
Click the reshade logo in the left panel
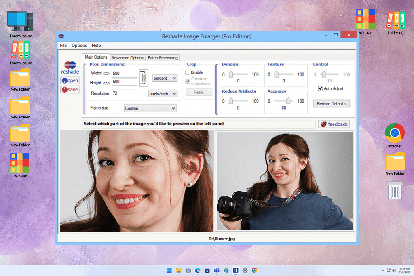coord(70,68)
